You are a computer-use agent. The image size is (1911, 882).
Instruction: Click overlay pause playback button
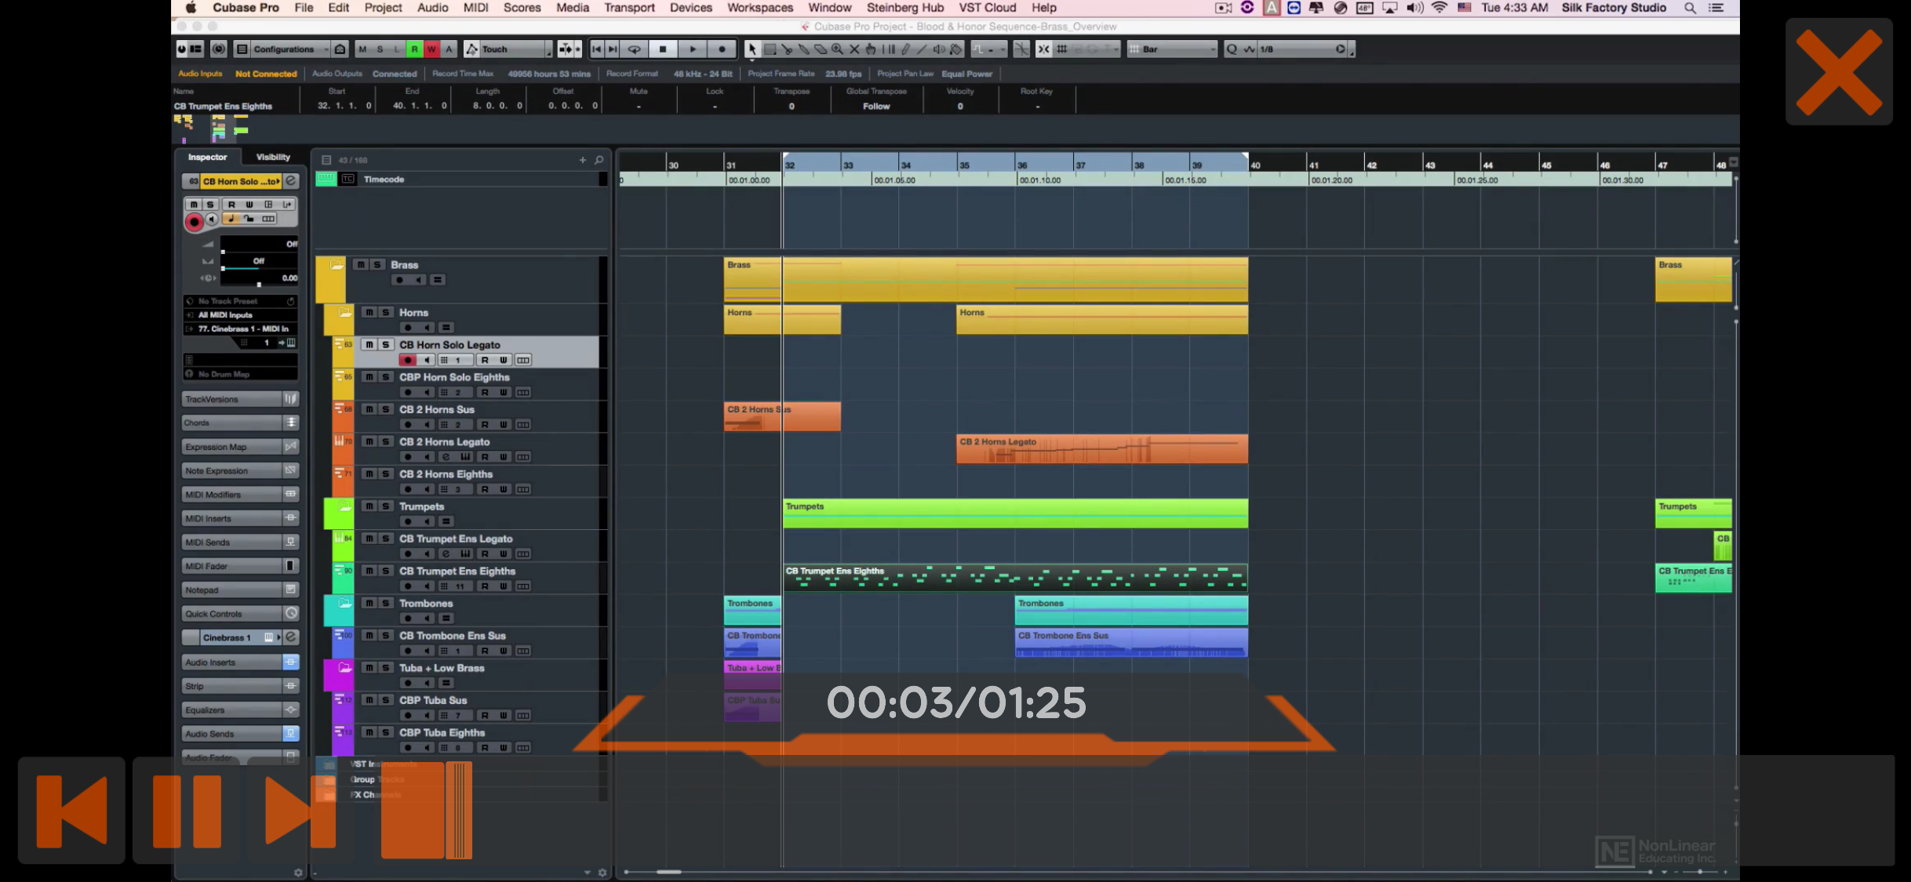click(x=187, y=811)
